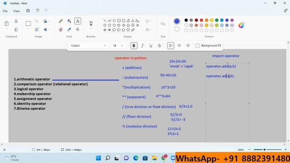Toggle Bold text formatting
This screenshot has height=163, width=290.
pyautogui.click(x=134, y=46)
